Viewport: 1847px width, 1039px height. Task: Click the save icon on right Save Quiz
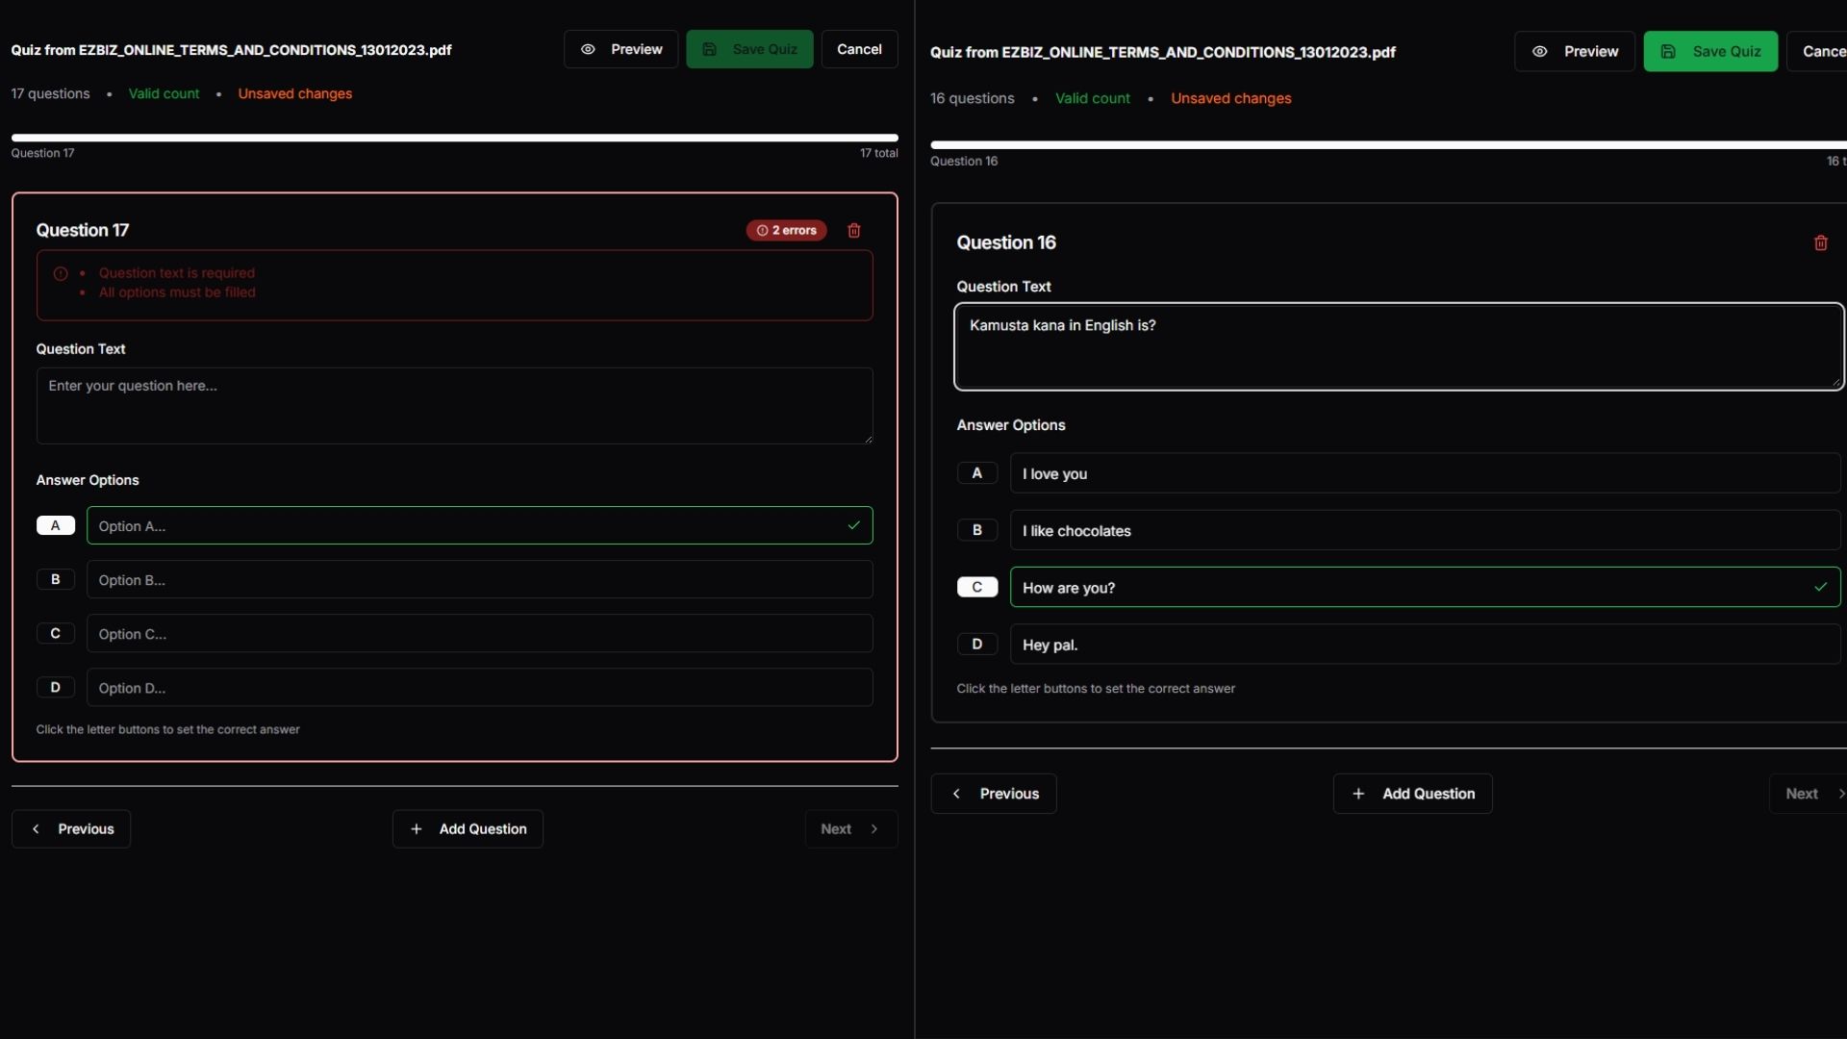[1669, 51]
